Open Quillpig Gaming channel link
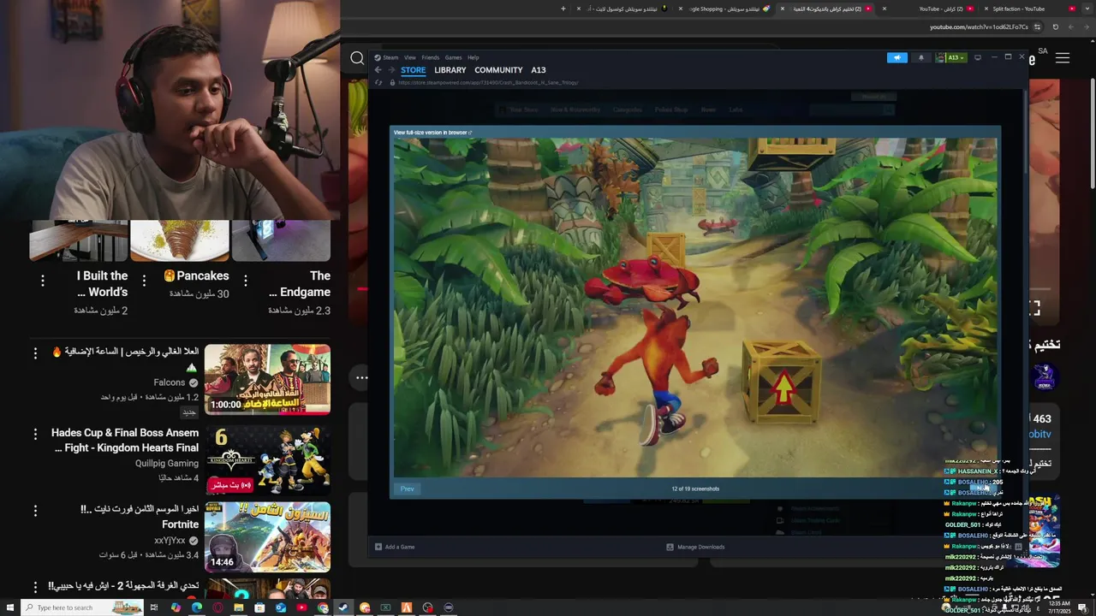Image resolution: width=1096 pixels, height=616 pixels. (167, 463)
